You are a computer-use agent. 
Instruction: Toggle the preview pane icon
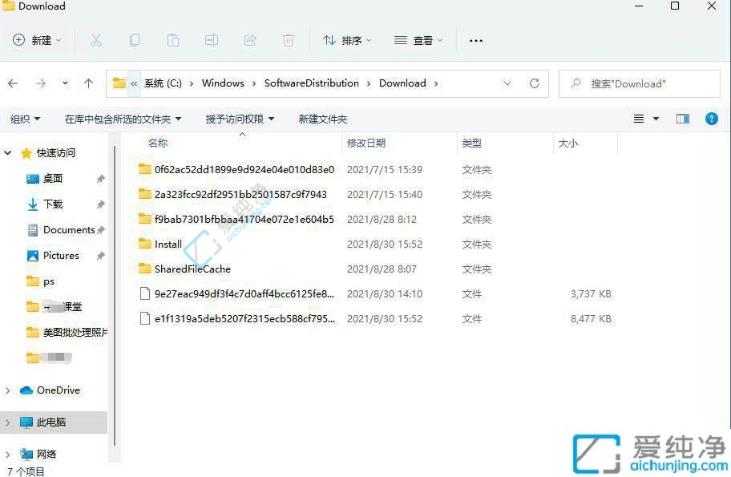[x=682, y=119]
